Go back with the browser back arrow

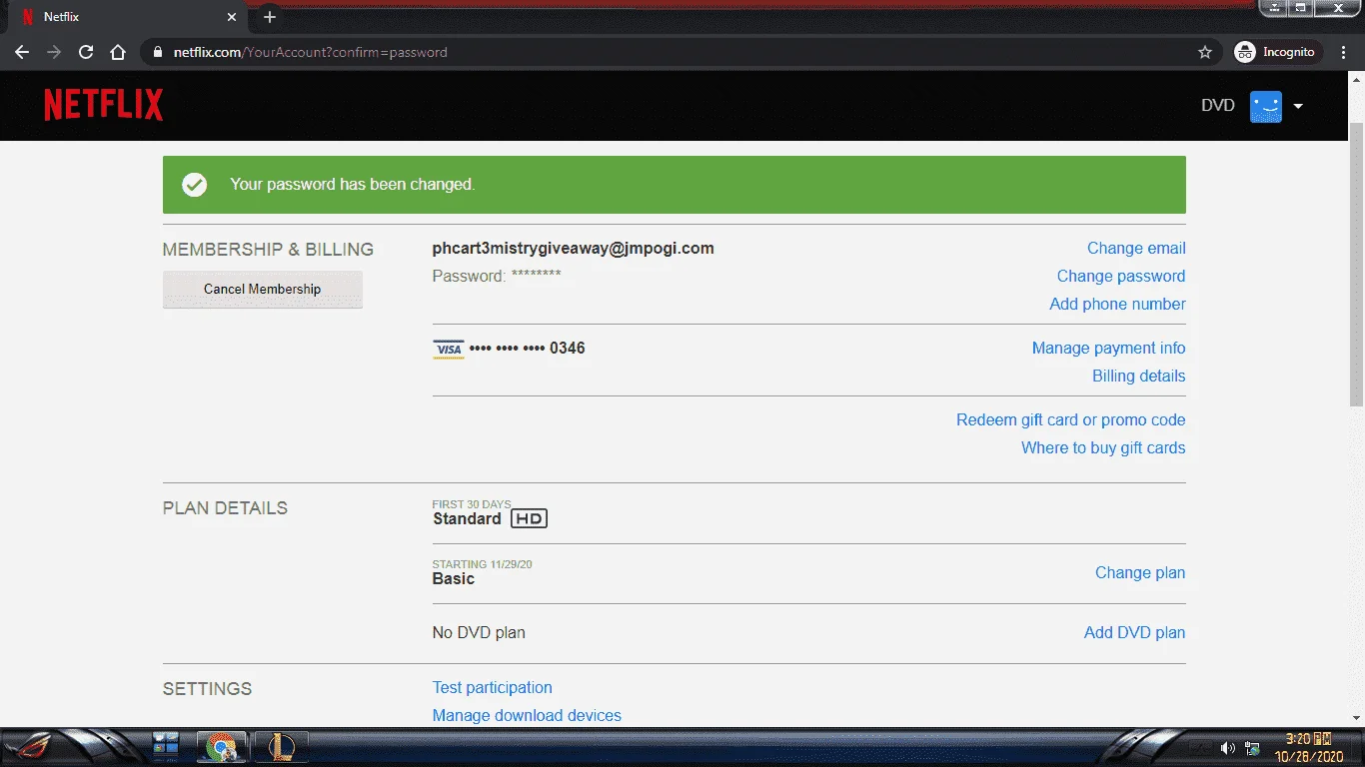(x=22, y=52)
